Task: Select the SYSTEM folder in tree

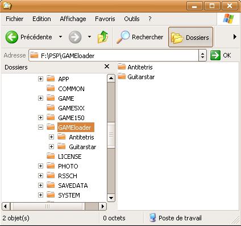Action: (69, 195)
